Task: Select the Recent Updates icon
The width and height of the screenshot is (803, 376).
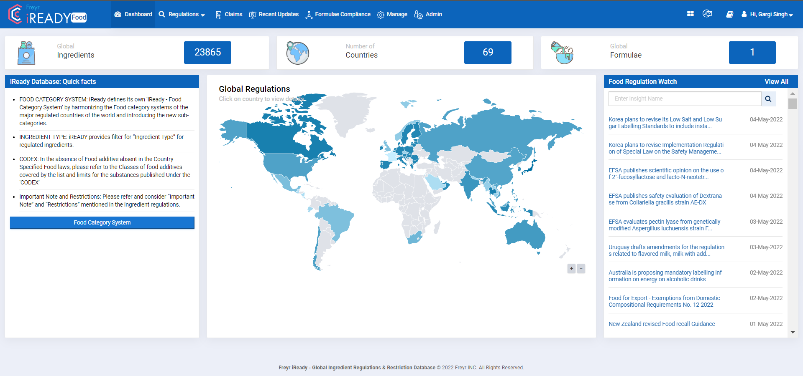Action: [x=252, y=14]
